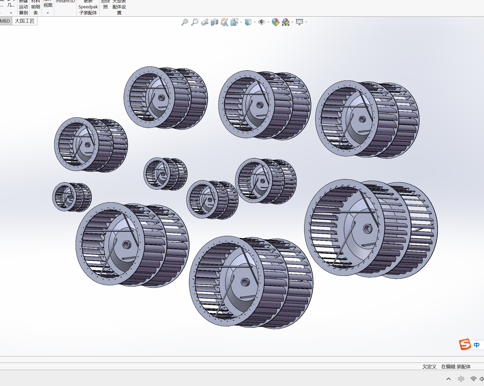The width and height of the screenshot is (484, 386).
Task: Select the largest fan impeller model
Action: (371, 229)
